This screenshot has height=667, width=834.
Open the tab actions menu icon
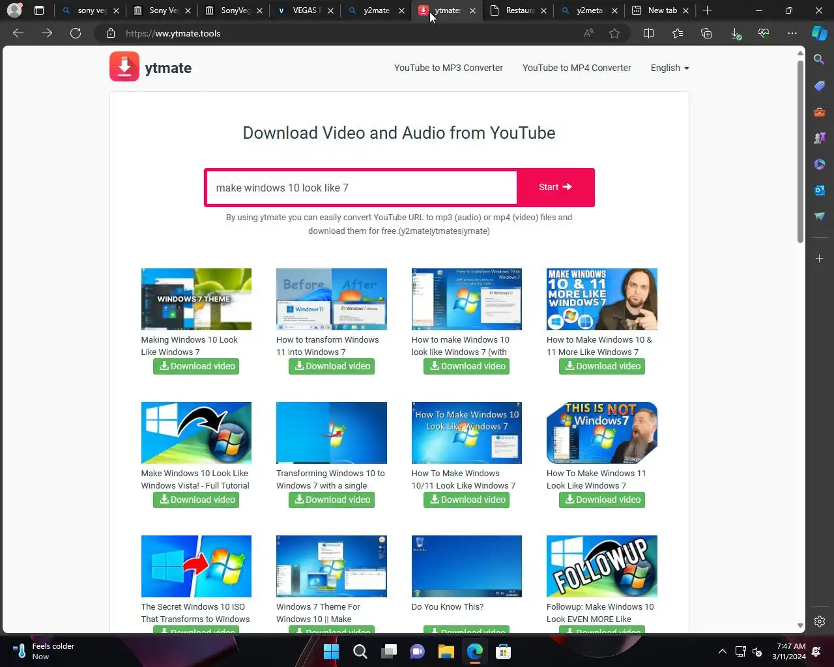[x=39, y=10]
